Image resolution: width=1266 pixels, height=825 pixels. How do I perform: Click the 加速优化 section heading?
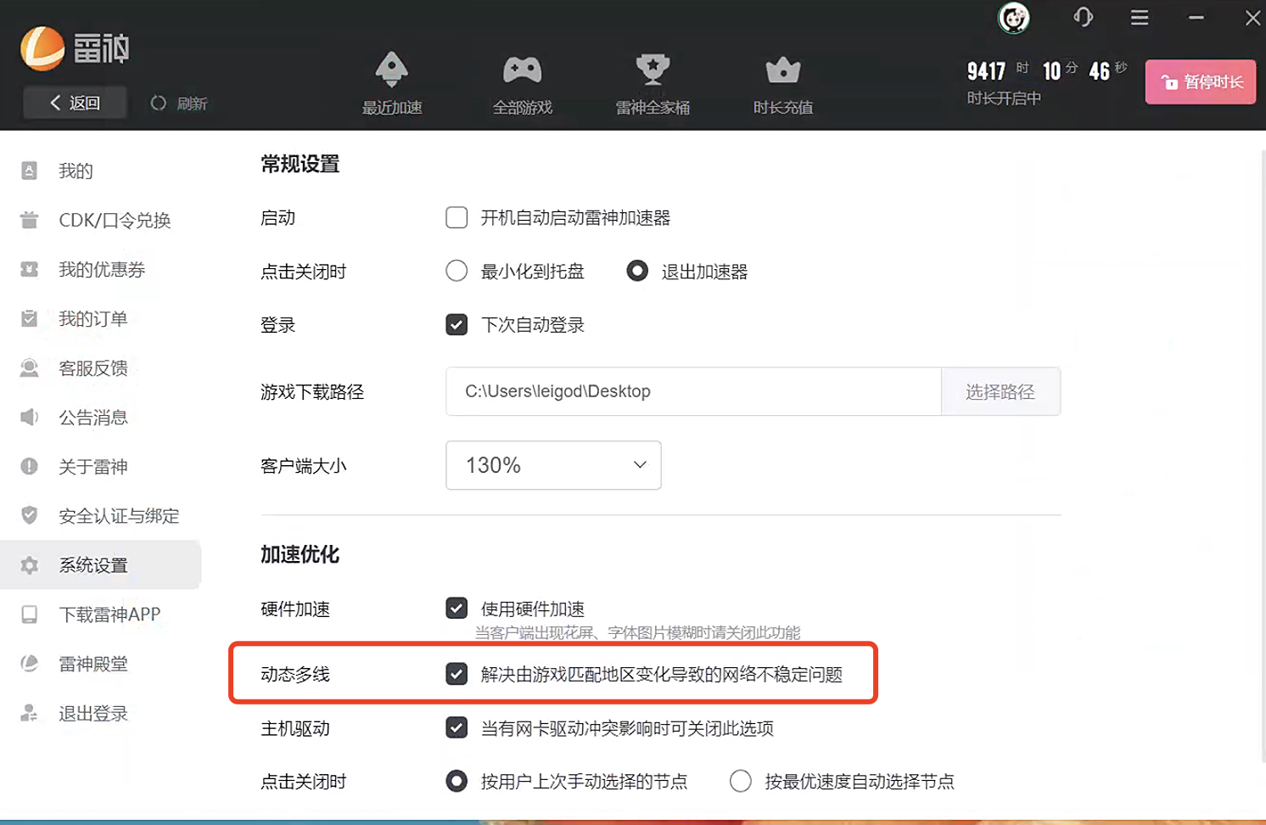pyautogui.click(x=300, y=555)
